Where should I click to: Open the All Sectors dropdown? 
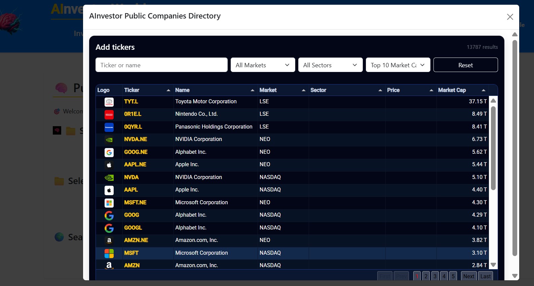331,65
